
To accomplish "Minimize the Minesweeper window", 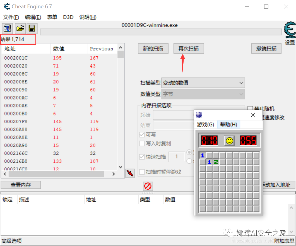I will point(214,115).
